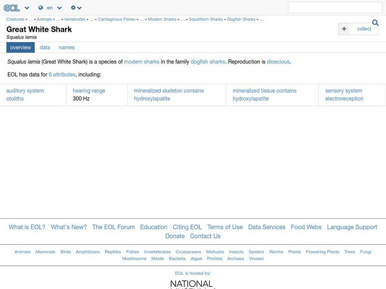
Task: Open the 'otoliths' value link
Action: tap(15, 99)
